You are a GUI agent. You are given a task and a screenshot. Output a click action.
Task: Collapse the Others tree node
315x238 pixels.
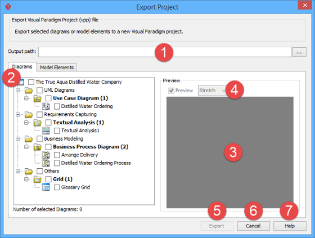click(18, 171)
